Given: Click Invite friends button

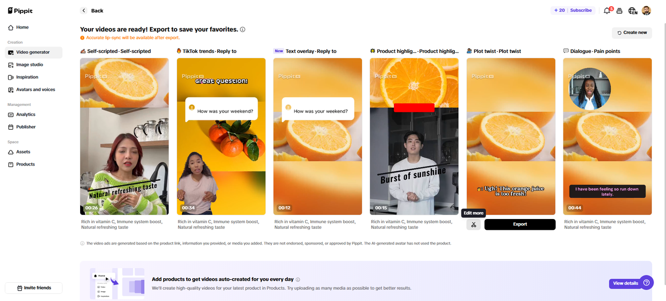Looking at the screenshot, I should click(34, 288).
